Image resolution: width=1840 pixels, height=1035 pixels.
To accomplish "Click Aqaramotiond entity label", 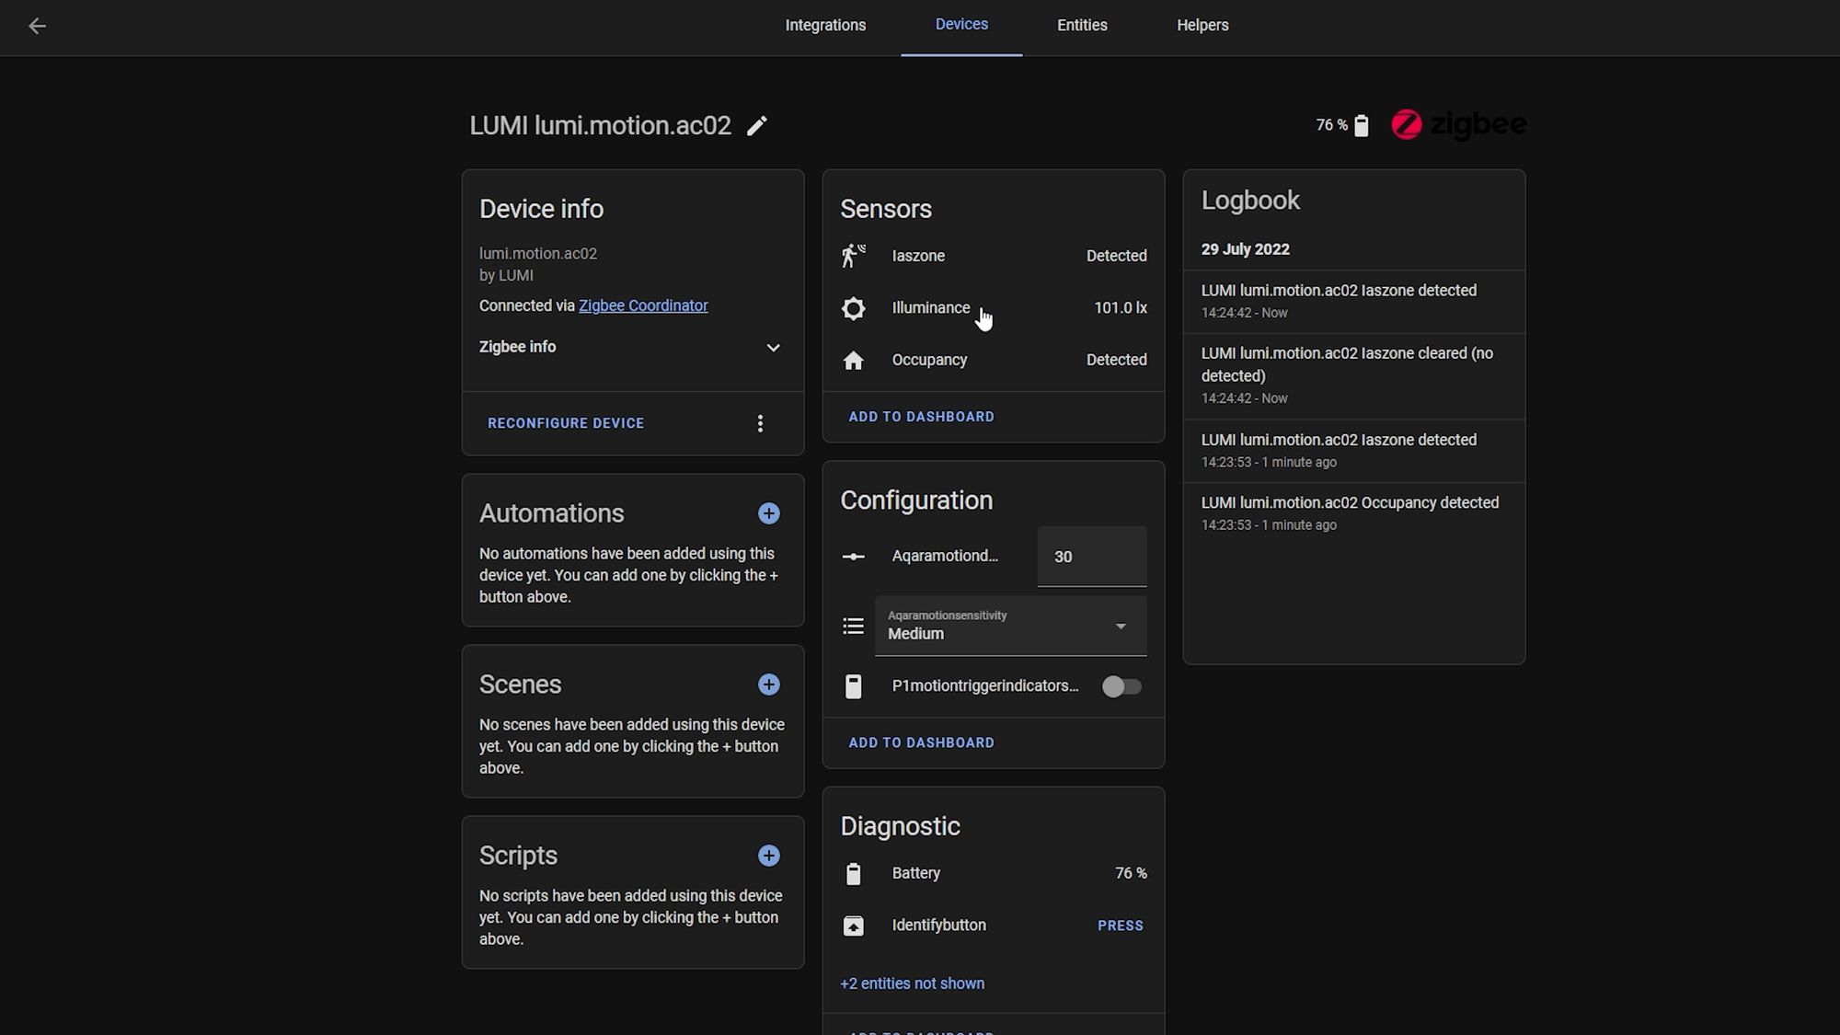I will coord(945,557).
